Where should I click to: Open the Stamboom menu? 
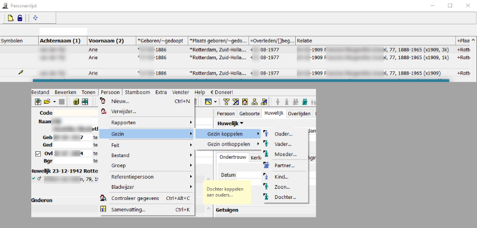tap(137, 92)
